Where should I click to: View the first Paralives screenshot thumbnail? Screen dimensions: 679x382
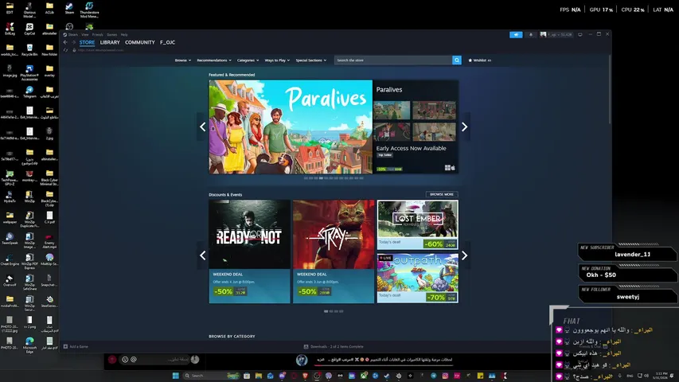tap(392, 110)
